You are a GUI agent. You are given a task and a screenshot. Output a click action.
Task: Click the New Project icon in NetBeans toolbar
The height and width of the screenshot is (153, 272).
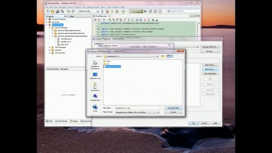[x=53, y=11]
